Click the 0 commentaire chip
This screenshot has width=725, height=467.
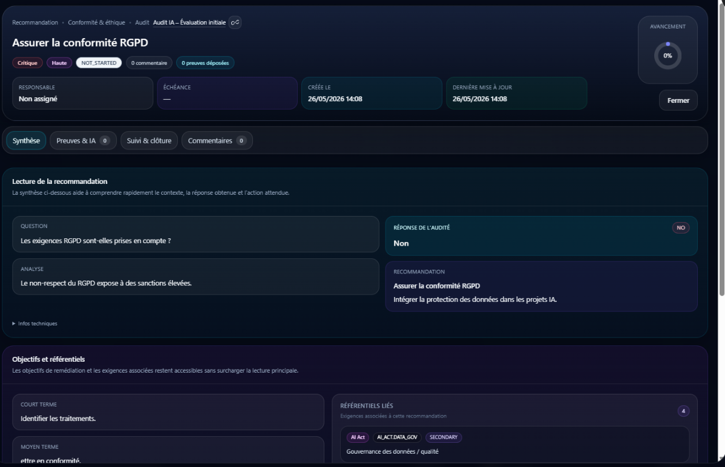coord(149,63)
